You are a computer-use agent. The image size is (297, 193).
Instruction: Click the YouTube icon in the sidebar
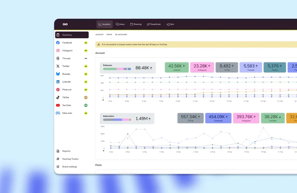(x=58, y=105)
